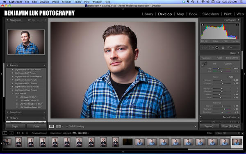This screenshot has width=246, height=154.
Task: Collapse the Histogram panel
Action: [x=239, y=20]
